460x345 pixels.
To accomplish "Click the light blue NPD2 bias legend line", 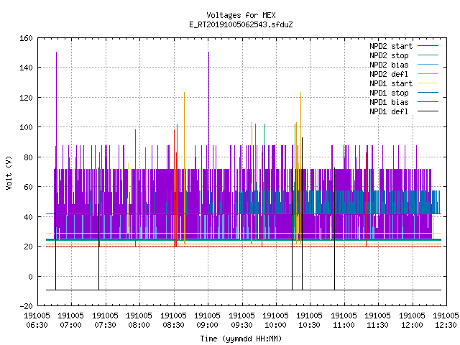I will (x=428, y=65).
